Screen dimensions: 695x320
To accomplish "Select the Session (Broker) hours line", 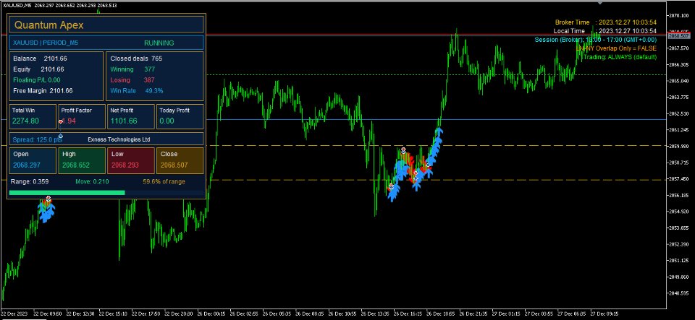I will 595,40.
